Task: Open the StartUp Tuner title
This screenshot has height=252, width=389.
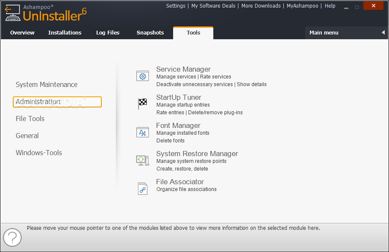Action: [179, 98]
